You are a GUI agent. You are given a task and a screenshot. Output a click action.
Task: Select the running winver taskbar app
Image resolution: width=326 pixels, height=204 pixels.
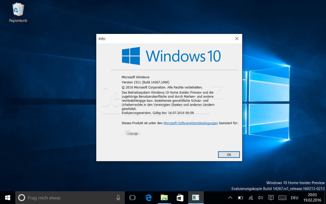(196, 198)
